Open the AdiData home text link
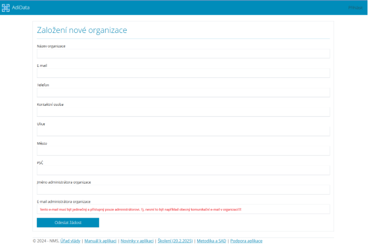Viewport: 368px width, 249px height. click(x=21, y=7)
